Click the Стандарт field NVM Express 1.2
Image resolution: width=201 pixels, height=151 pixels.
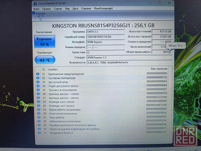[129, 57]
